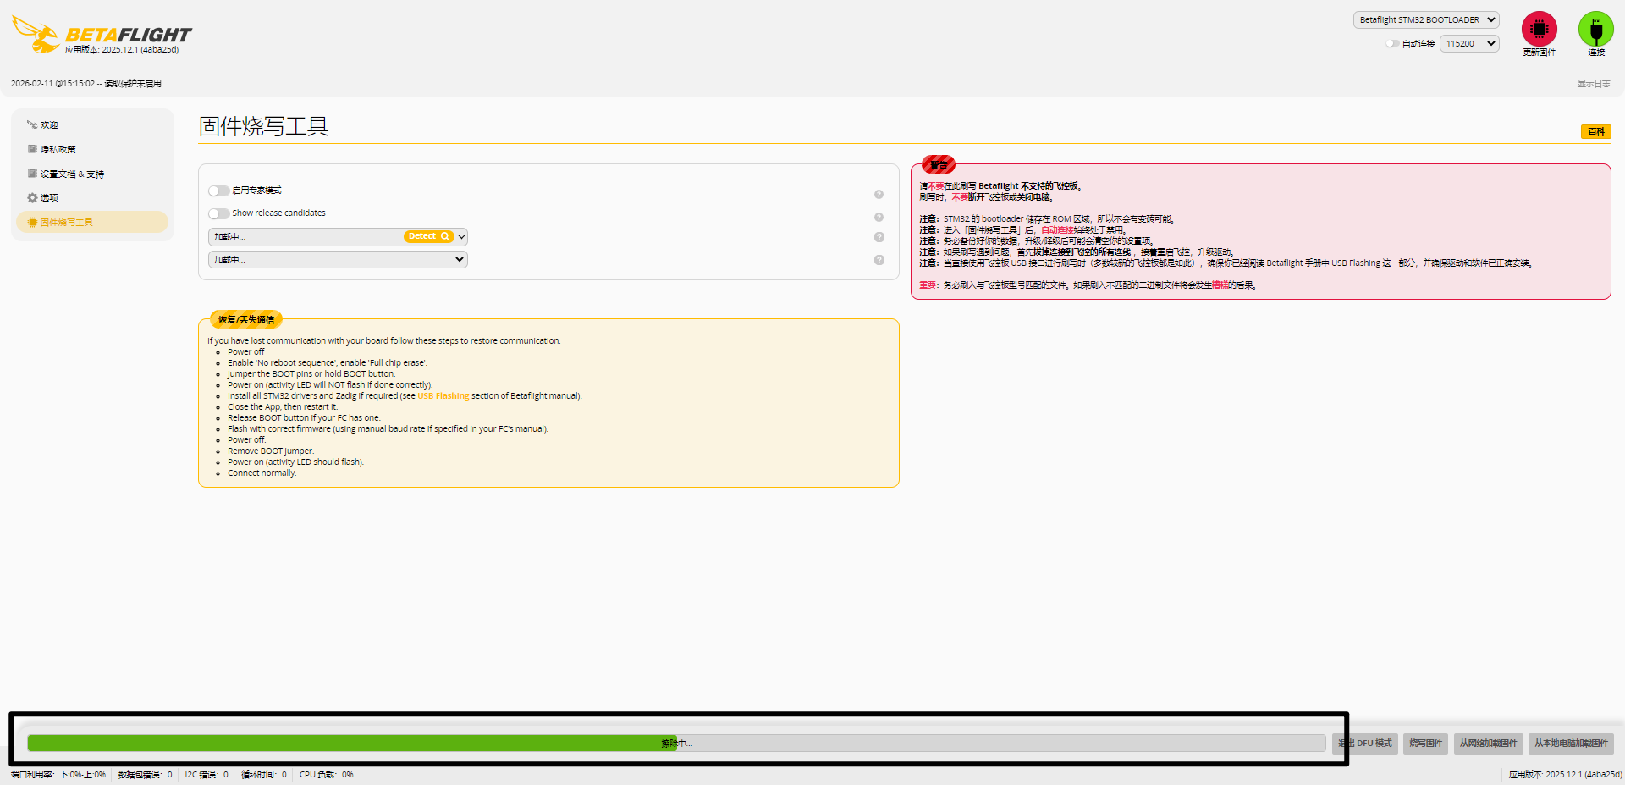The height and width of the screenshot is (785, 1625).
Task: Follow the USB Flashing link
Action: [443, 396]
